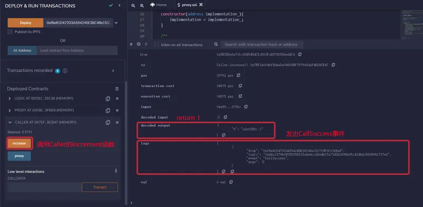
Task: Copy the input data value
Action: coord(245,107)
